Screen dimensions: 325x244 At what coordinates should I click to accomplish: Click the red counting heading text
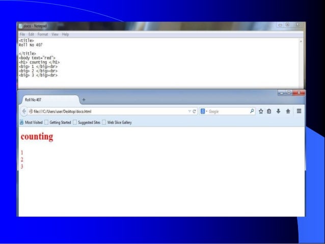[x=37, y=137]
